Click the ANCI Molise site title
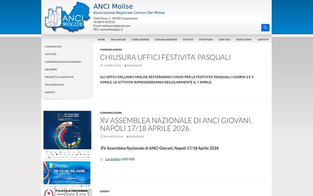Image resolution: width=313 pixels, height=196 pixels. (x=113, y=7)
